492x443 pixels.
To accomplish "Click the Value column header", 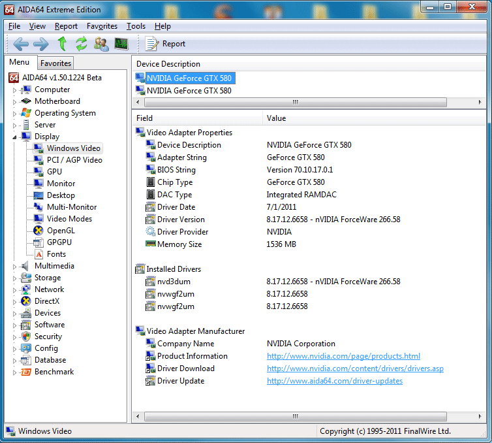I will 374,118.
